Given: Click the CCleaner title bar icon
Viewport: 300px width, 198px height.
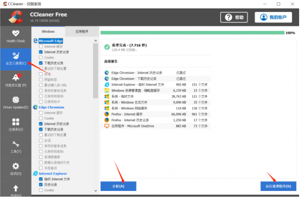Looking at the screenshot, I should click(x=5, y=4).
